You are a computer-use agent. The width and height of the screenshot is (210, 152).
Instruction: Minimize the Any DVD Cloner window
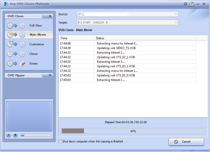[198, 4]
